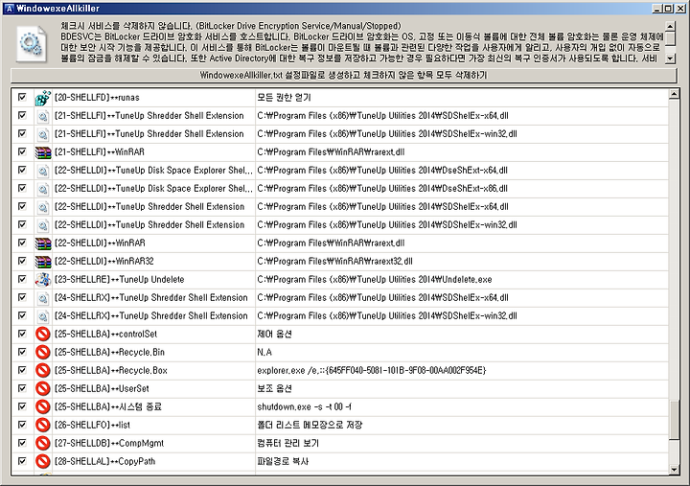Uncheck the CompMgmt row checkbox
Image resolution: width=690 pixels, height=486 pixels.
point(22,443)
